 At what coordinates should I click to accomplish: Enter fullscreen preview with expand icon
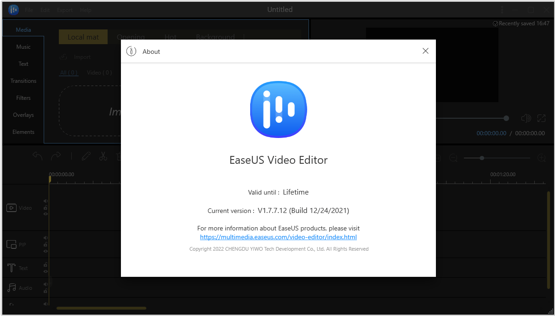coord(542,118)
